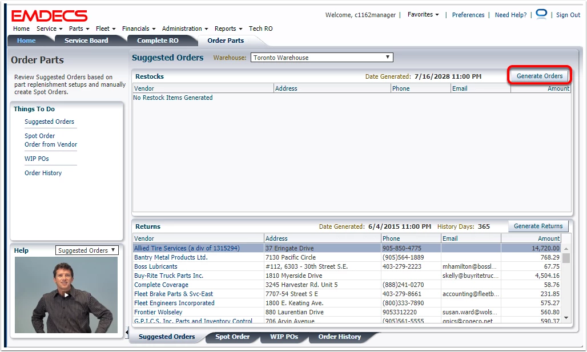The image size is (587, 352).
Task: Open the Need Help? link
Action: tap(510, 15)
